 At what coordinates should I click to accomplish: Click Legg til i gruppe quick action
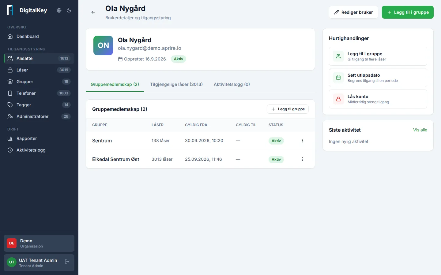378,56
